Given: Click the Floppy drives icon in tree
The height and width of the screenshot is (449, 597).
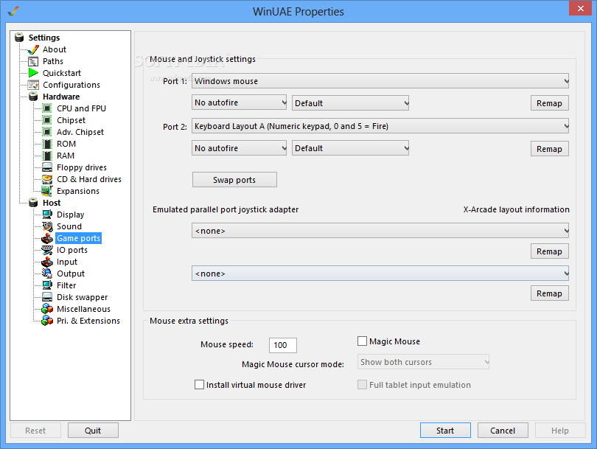Looking at the screenshot, I should 47,167.
